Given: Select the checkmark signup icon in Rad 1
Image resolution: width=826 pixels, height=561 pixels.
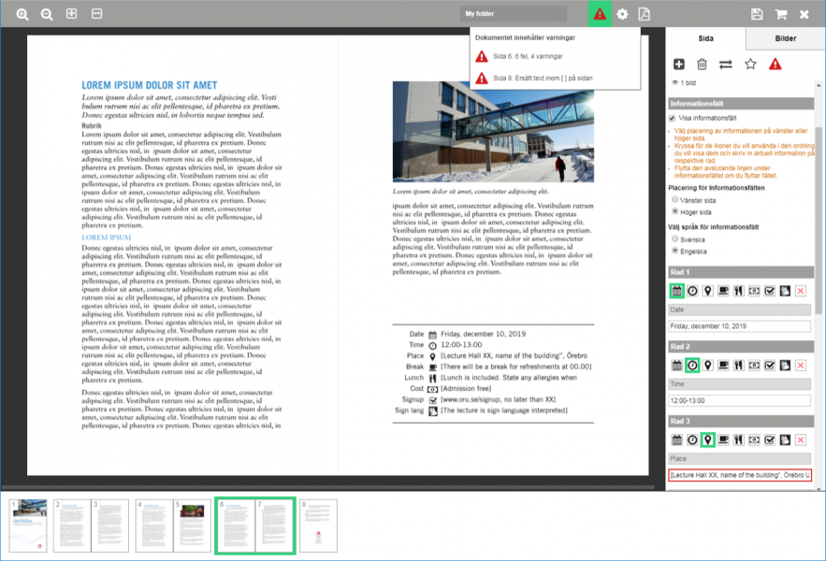Looking at the screenshot, I should (770, 291).
